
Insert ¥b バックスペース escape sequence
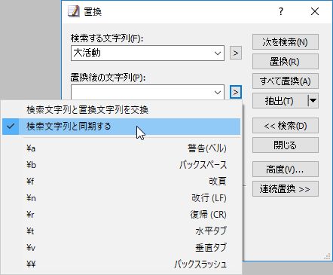pos(121,165)
